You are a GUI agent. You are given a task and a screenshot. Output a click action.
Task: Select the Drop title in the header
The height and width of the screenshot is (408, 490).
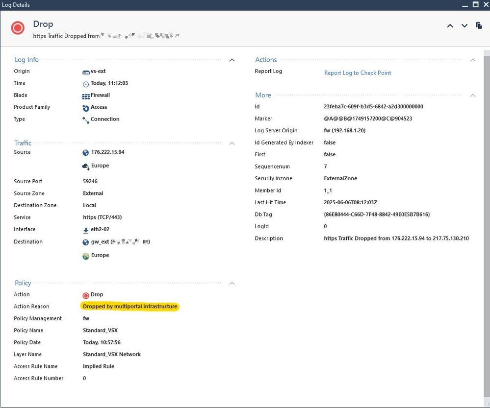pos(43,24)
